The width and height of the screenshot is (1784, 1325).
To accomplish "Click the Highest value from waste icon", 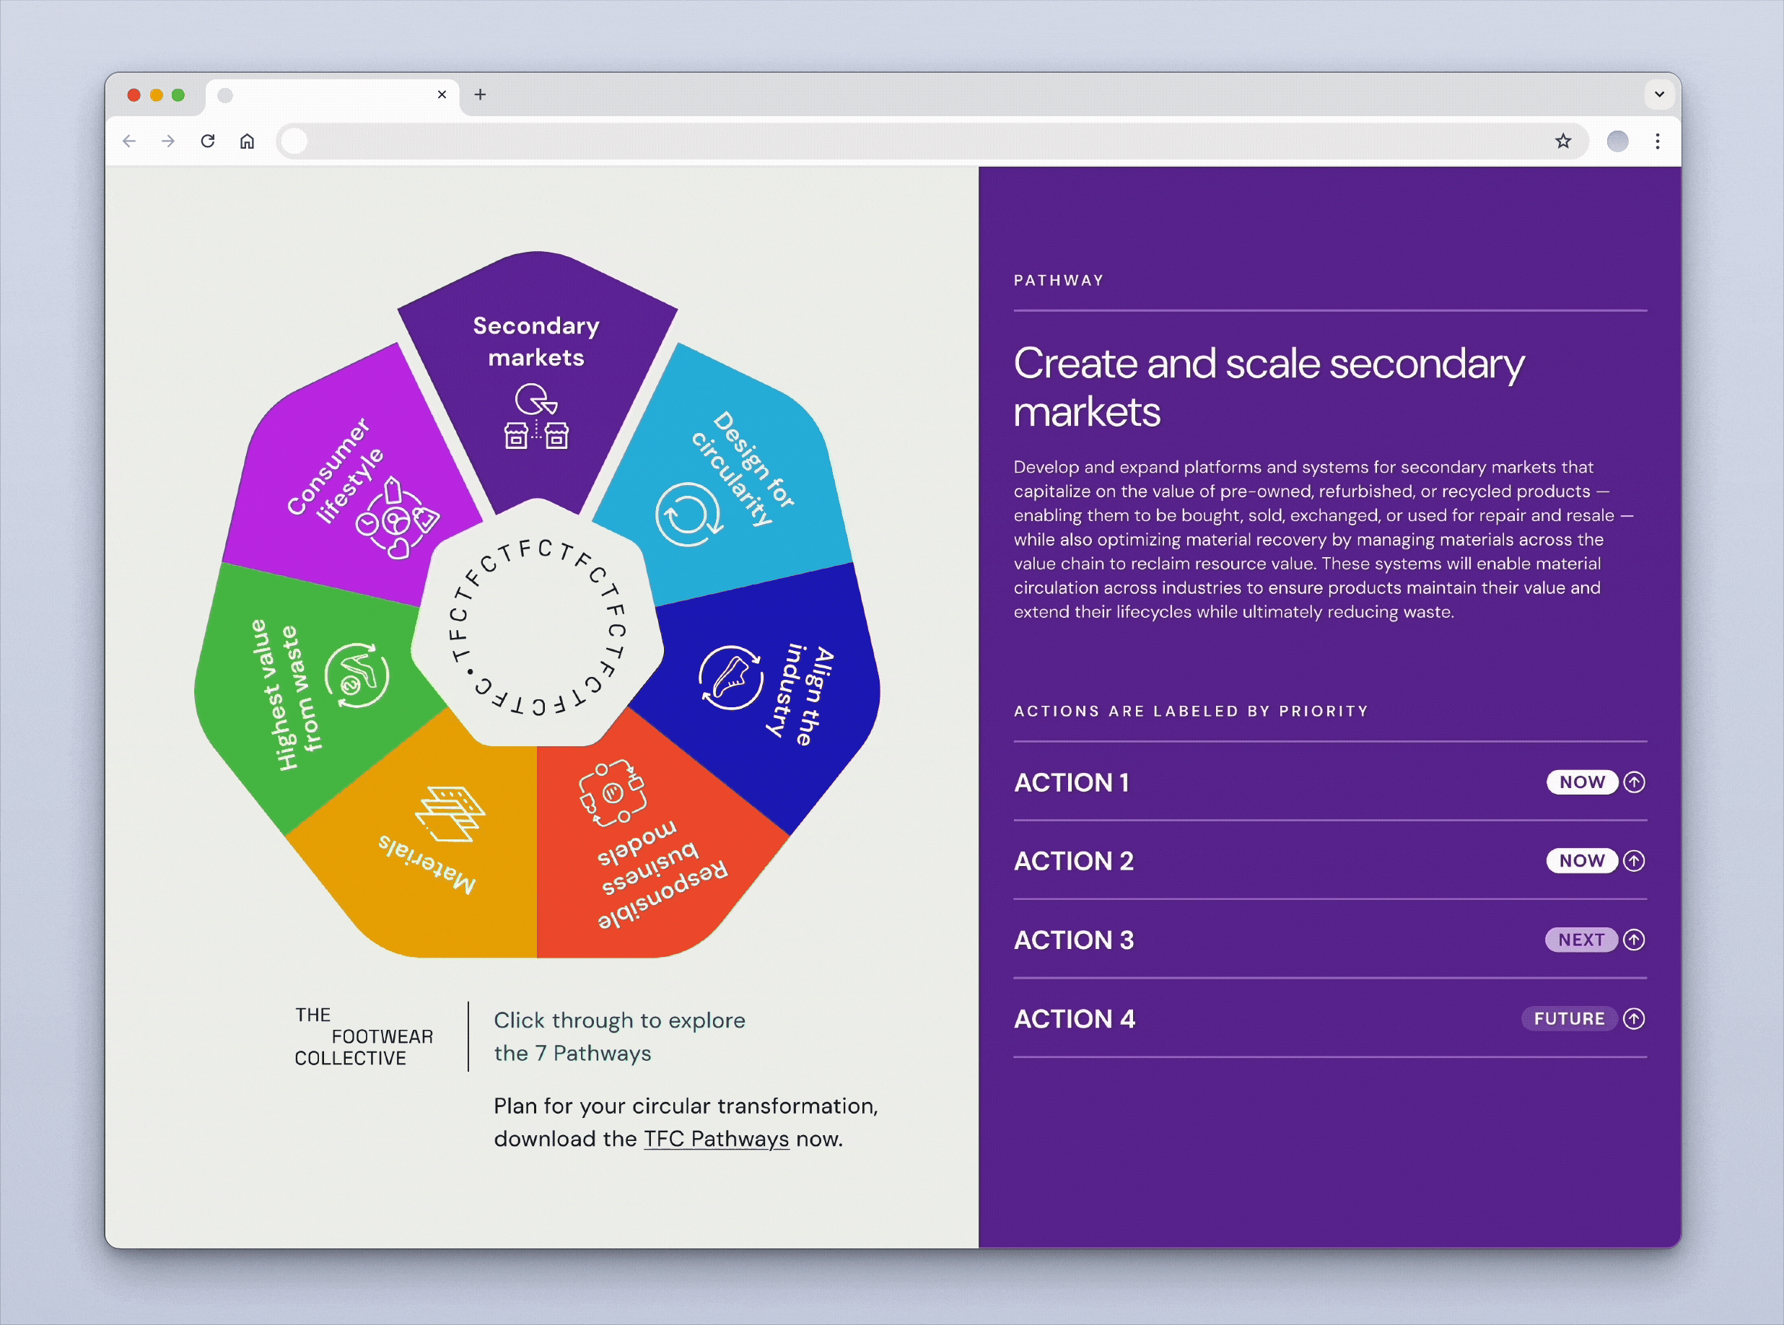I will (357, 675).
